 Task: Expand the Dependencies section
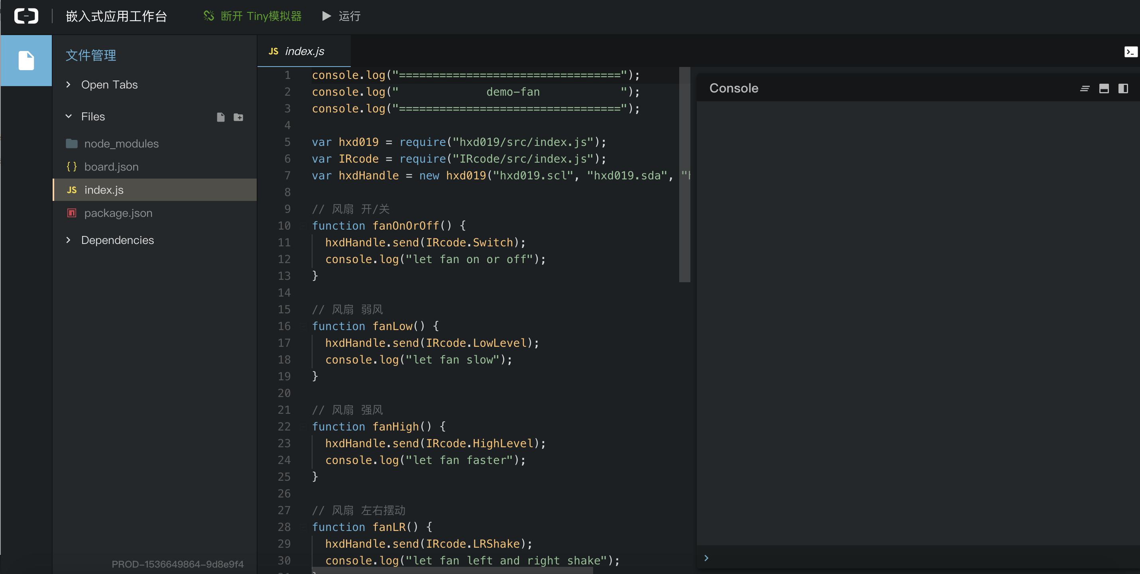click(68, 240)
